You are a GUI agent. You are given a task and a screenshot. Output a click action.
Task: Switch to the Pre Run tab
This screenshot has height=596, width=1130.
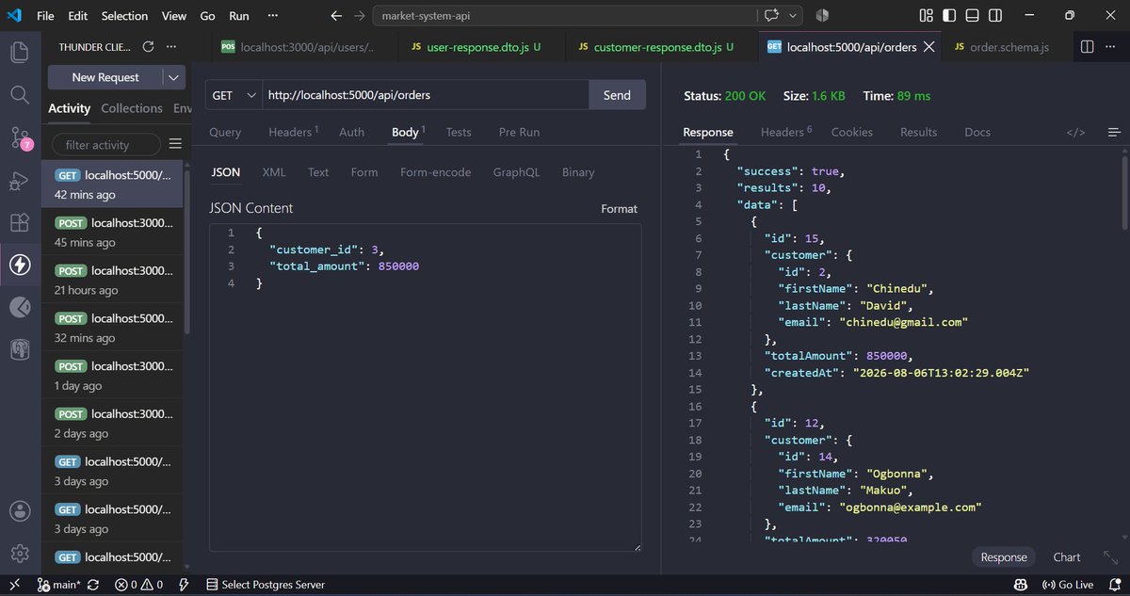[519, 133]
